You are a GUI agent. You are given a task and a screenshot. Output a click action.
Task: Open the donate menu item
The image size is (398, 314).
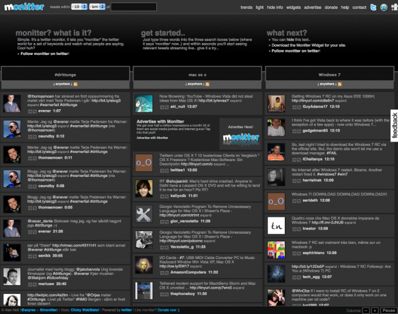click(331, 8)
